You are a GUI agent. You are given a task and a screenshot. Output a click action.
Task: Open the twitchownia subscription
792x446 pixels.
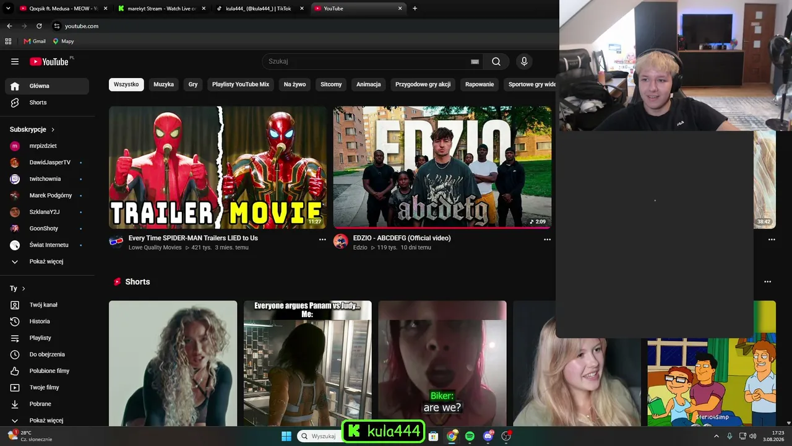click(47, 179)
